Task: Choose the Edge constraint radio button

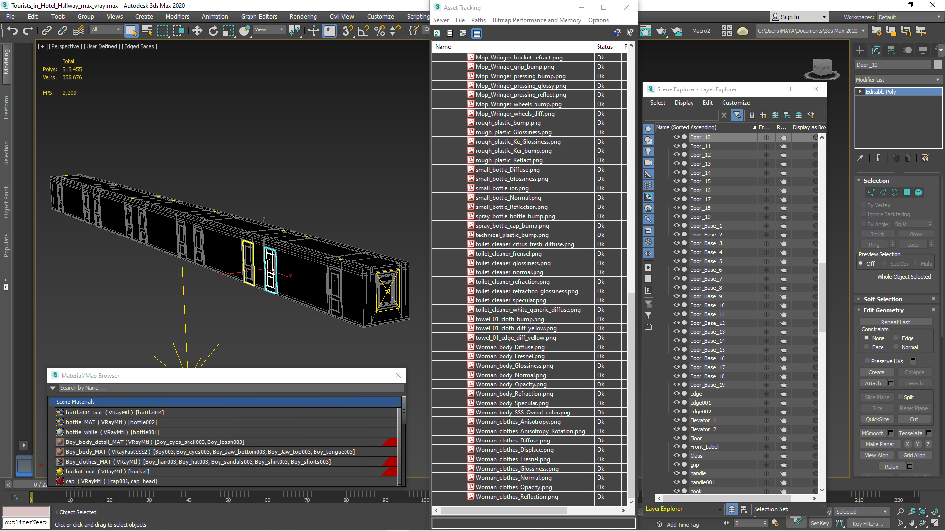Action: coord(896,338)
